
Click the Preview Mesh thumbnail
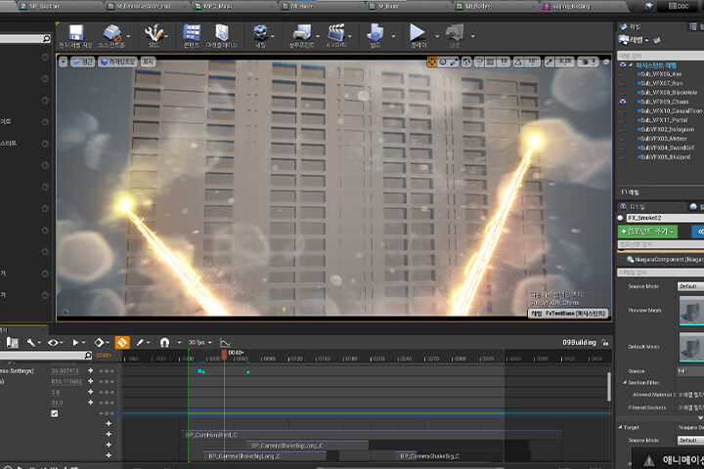(691, 310)
